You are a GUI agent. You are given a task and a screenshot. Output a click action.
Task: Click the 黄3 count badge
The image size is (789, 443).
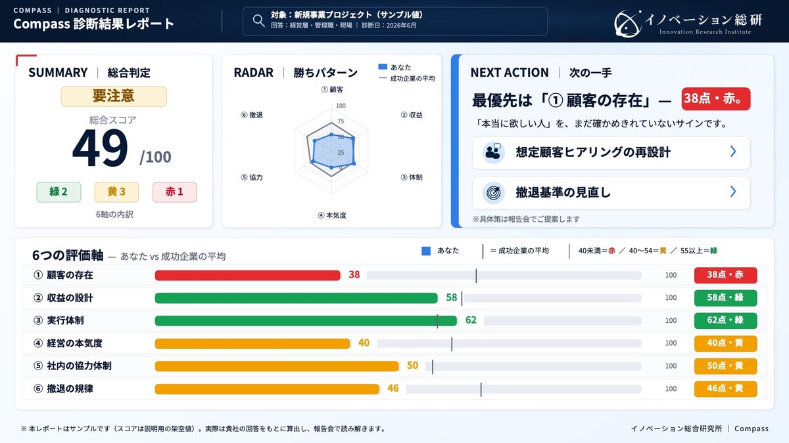(x=116, y=192)
